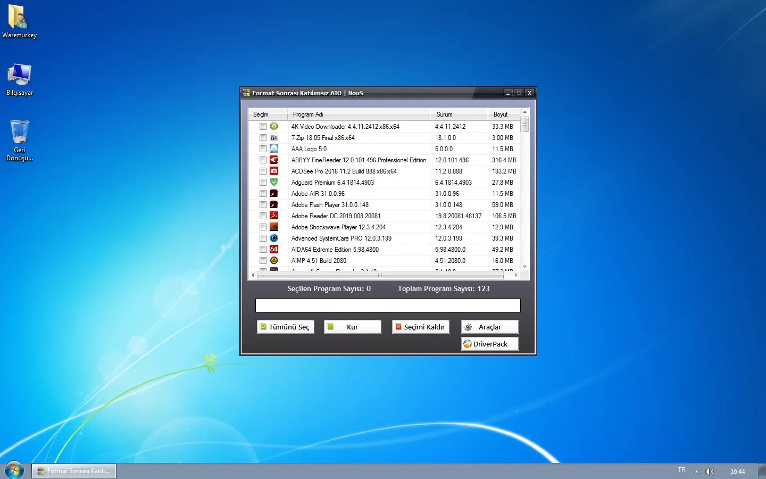This screenshot has height=479, width=766.
Task: Sort by the Sürüm column header
Action: point(460,114)
